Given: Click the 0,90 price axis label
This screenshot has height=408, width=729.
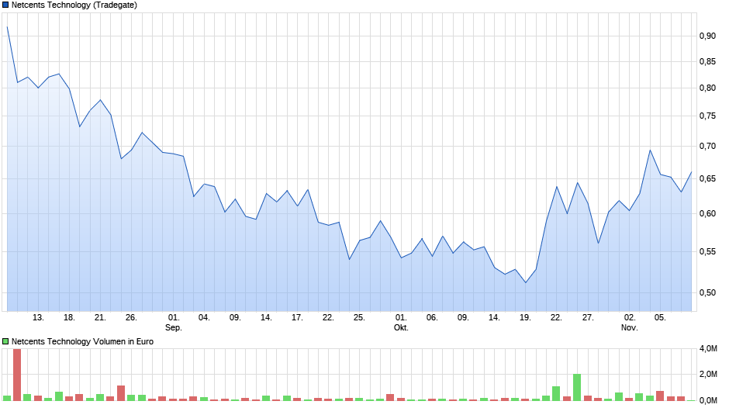Looking at the screenshot, I should (707, 36).
